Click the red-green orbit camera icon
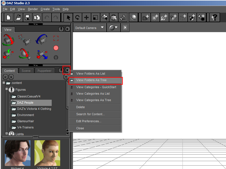The height and width of the screenshot is (169, 226). tap(8, 40)
